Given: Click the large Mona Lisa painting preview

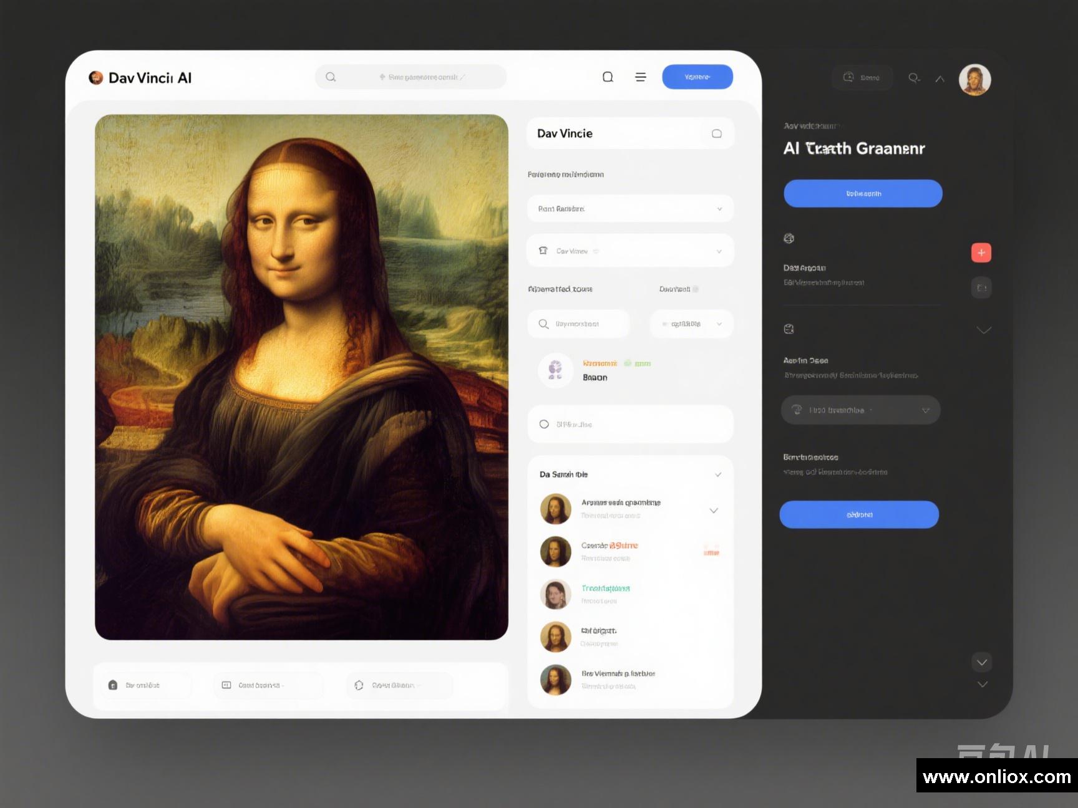Looking at the screenshot, I should (x=301, y=377).
